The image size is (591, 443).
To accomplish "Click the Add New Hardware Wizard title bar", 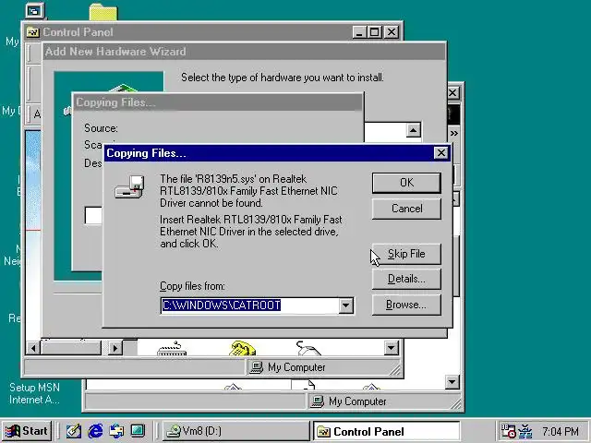I will tap(244, 52).
